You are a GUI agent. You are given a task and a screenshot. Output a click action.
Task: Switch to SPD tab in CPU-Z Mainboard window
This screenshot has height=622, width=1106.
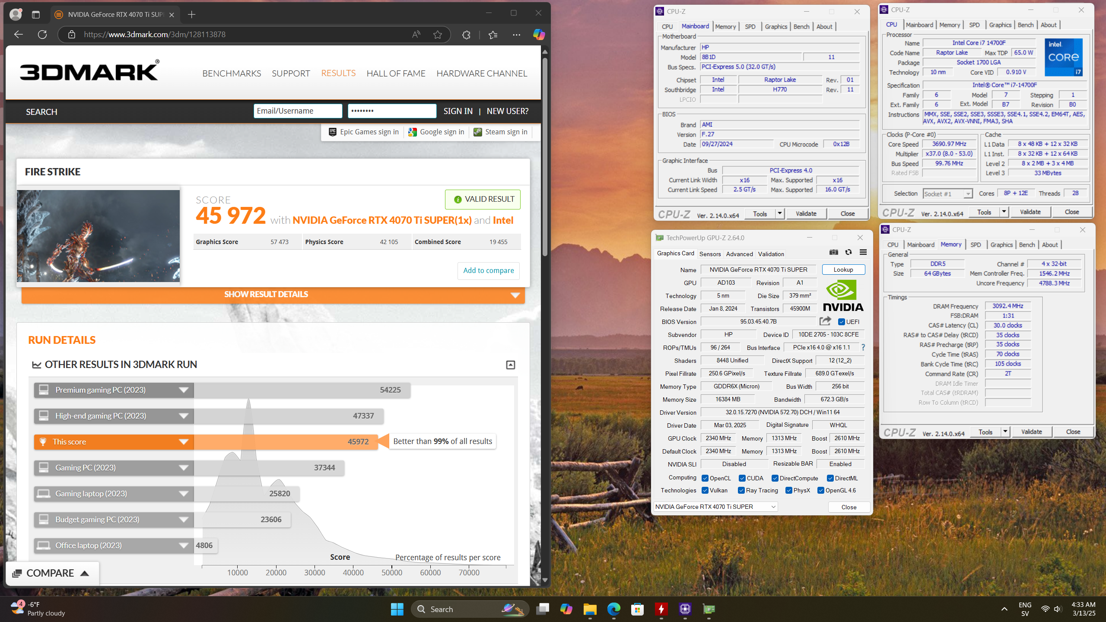coord(750,27)
